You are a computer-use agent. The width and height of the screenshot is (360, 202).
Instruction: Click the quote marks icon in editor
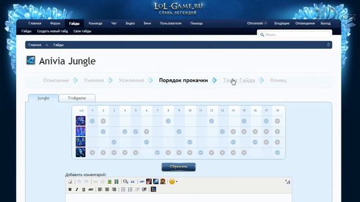pos(133,182)
